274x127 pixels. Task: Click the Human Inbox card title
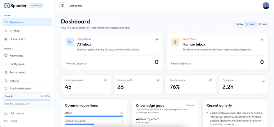point(194,44)
